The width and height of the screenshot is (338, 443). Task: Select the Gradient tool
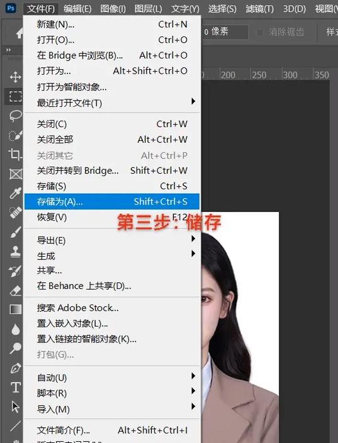15,310
